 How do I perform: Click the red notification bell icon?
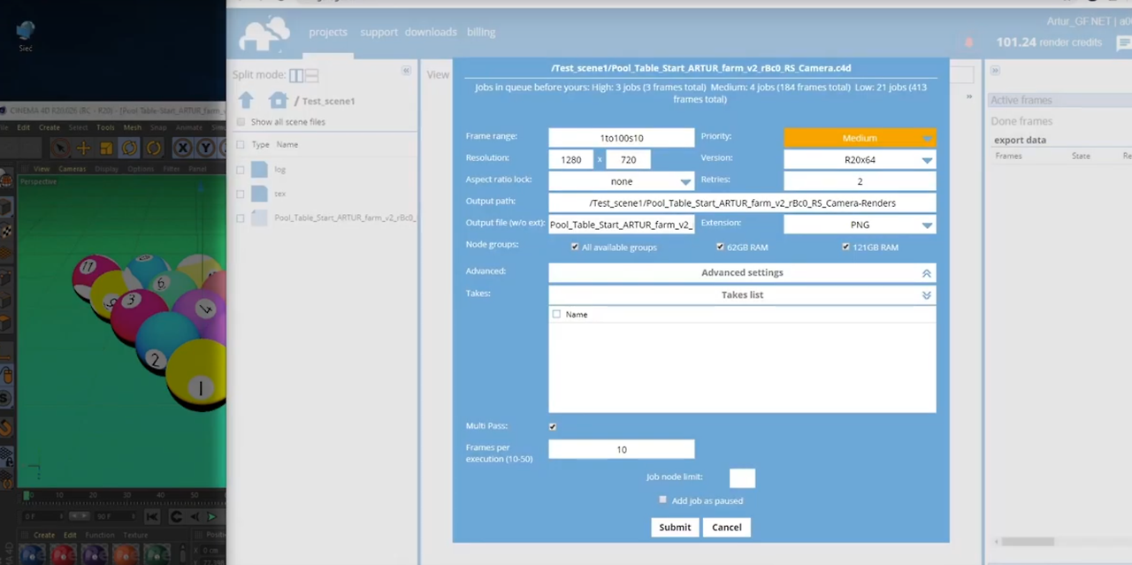[x=968, y=42]
